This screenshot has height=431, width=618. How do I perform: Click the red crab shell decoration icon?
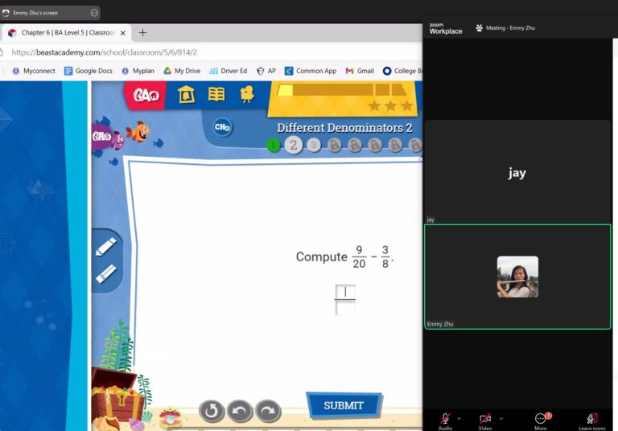click(x=171, y=417)
